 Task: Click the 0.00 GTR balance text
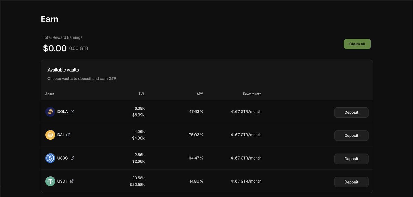78,48
